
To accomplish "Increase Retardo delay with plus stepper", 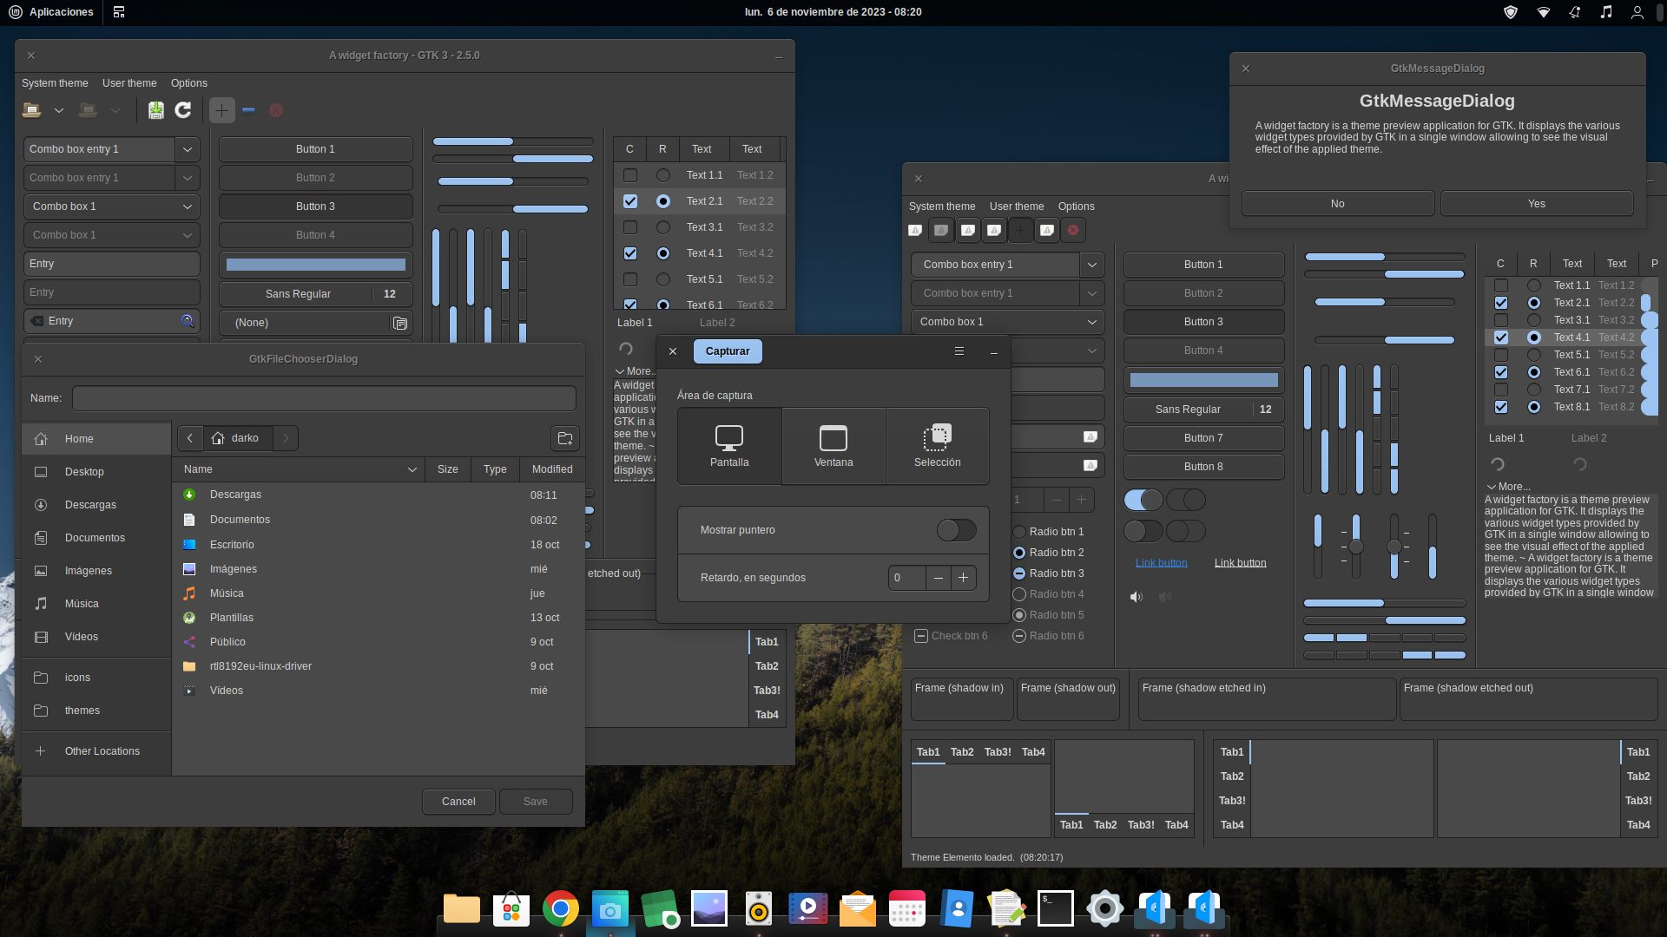I will tap(964, 578).
